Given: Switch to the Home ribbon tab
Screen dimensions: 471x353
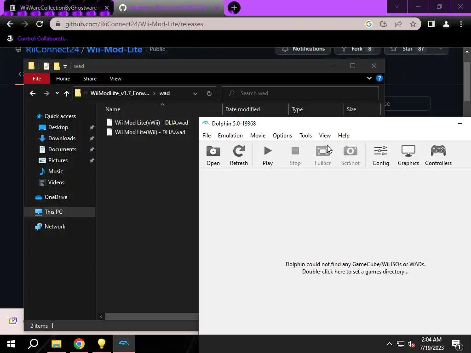Looking at the screenshot, I should click(63, 78).
